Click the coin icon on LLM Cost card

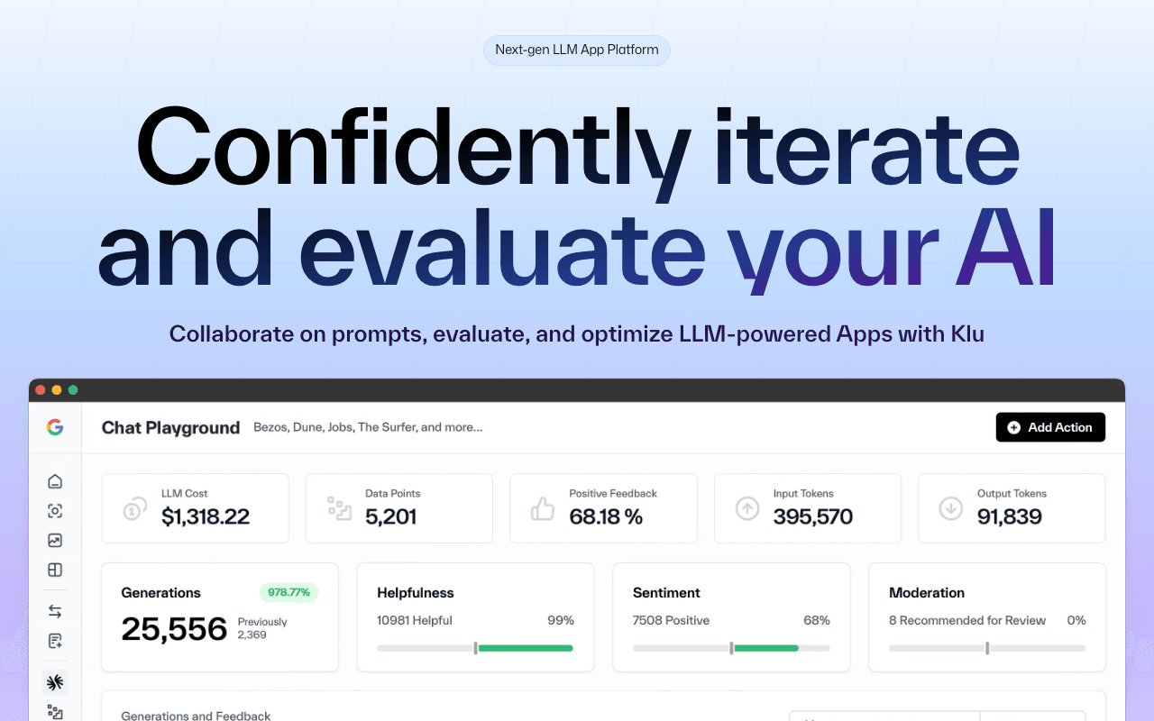click(x=135, y=508)
